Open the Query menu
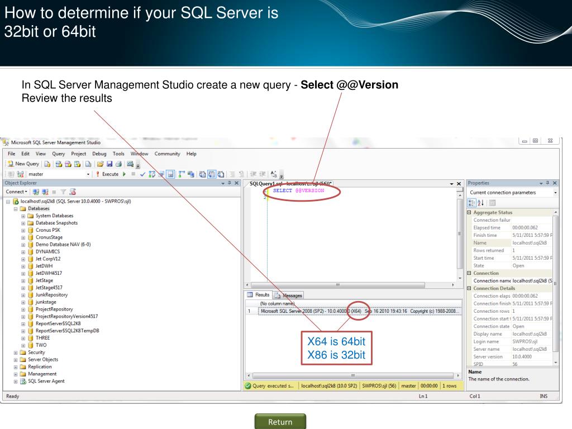 click(58, 154)
